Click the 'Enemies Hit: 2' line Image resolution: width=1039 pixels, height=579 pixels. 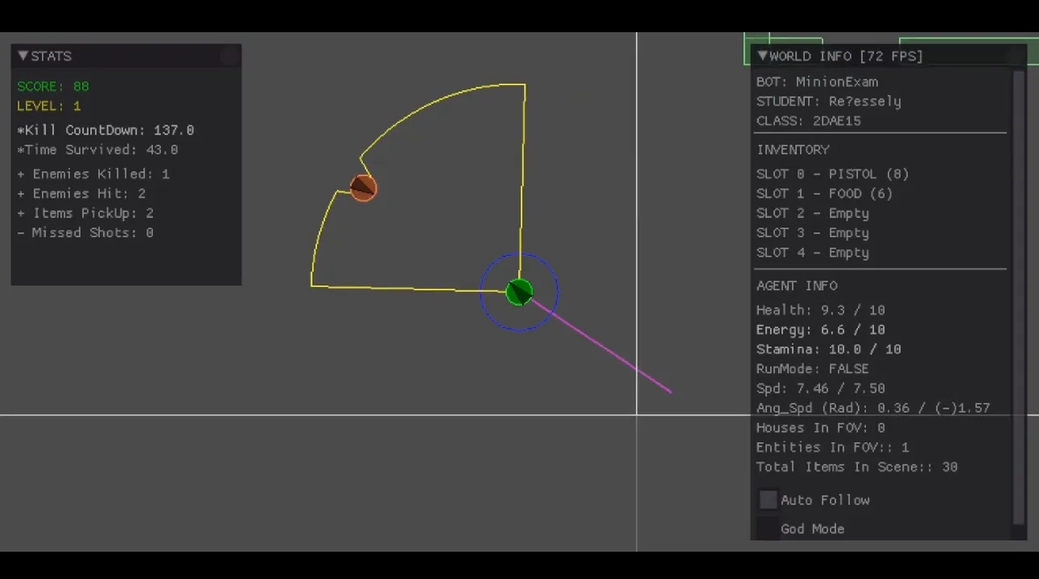coord(81,194)
